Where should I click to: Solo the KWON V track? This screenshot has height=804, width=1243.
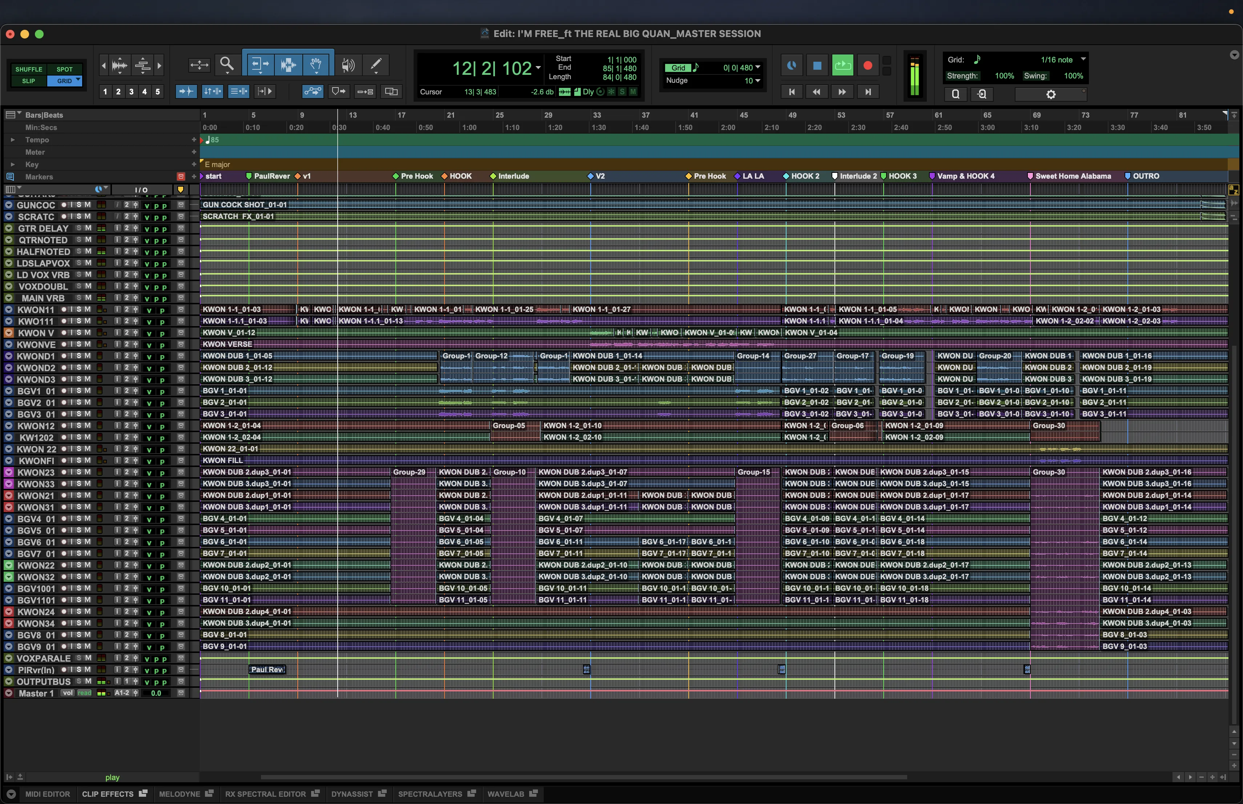coord(79,333)
